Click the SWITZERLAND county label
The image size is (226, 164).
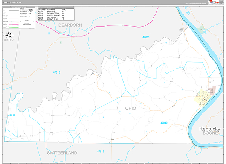[x=62, y=153]
